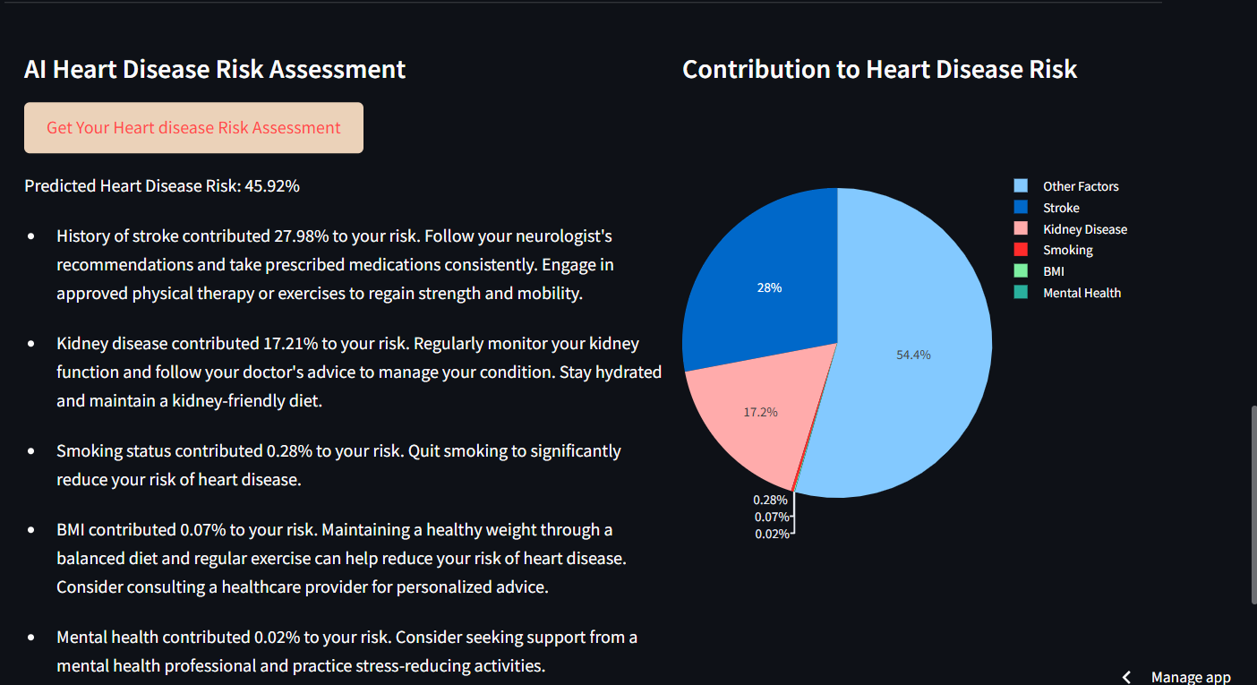Click the page vertical scrollbar thumb
This screenshot has height=685, width=1257.
(1253, 506)
